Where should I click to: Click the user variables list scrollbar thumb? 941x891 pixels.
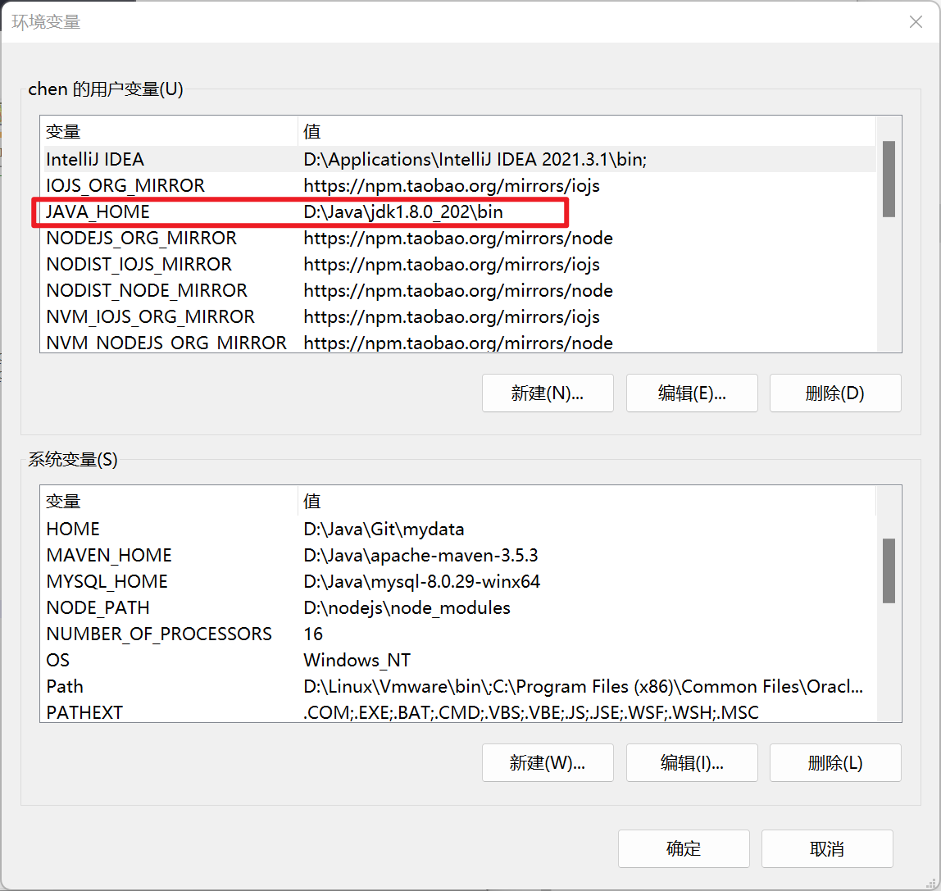tap(889, 179)
